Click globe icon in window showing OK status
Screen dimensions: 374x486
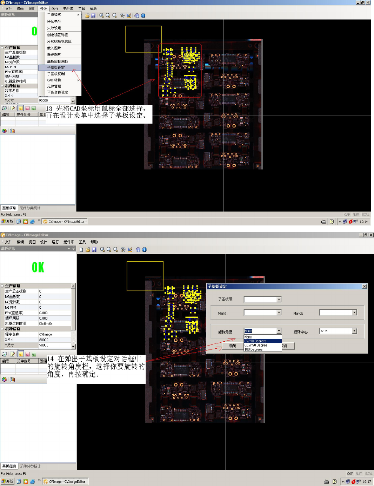click(x=138, y=250)
